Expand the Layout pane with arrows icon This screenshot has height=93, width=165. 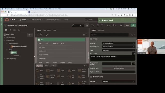(47, 35)
